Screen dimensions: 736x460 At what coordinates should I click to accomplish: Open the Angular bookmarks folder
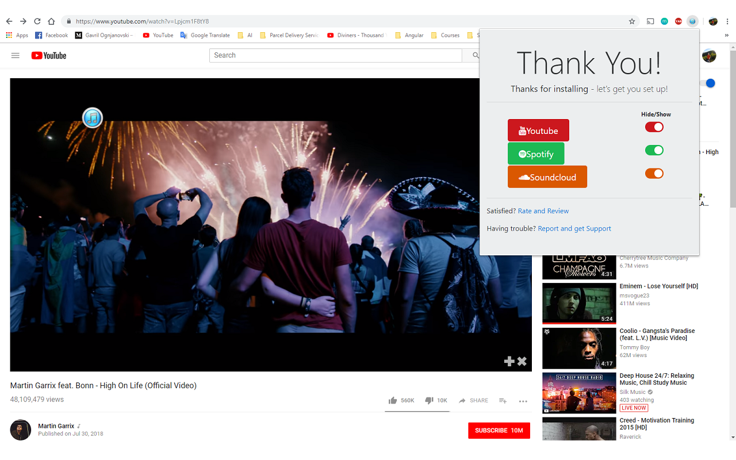click(x=409, y=35)
